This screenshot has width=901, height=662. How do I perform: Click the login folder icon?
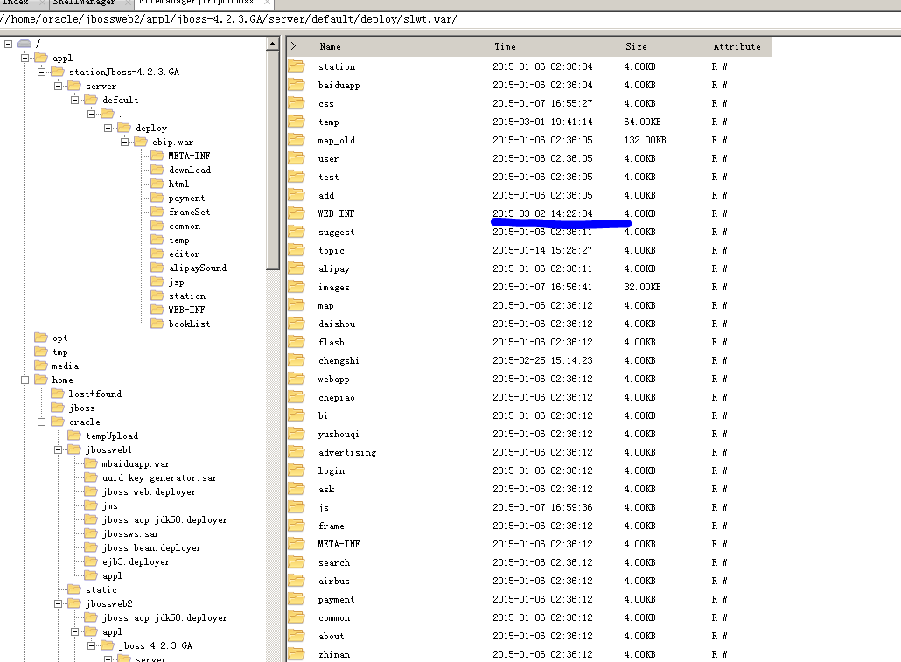(x=297, y=470)
